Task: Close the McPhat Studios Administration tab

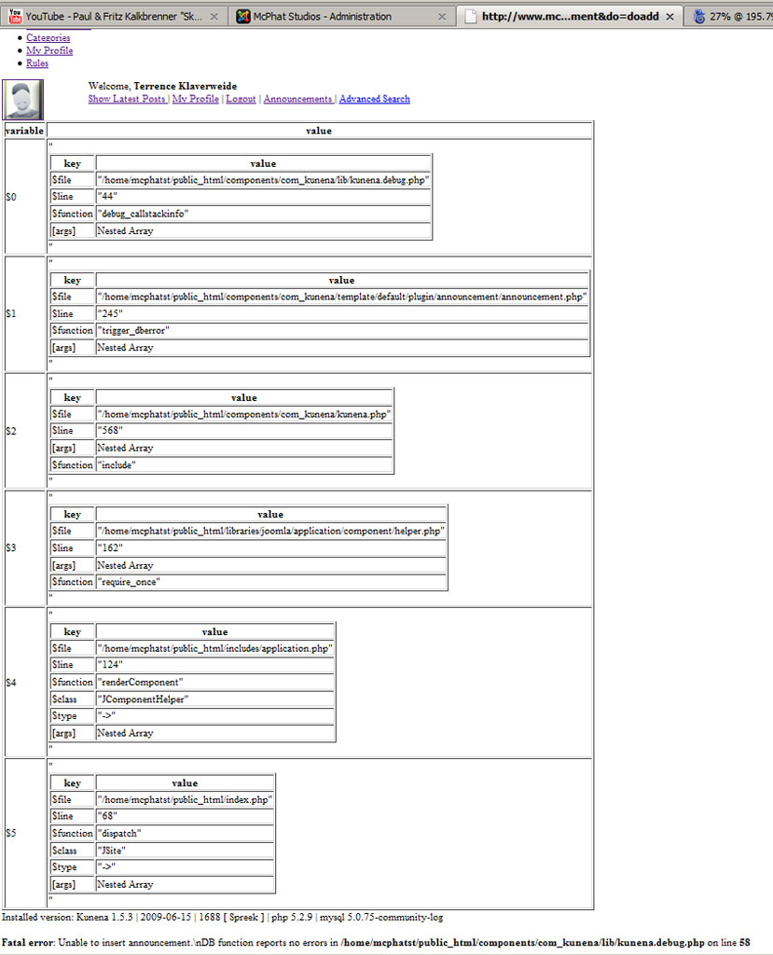Action: (443, 17)
